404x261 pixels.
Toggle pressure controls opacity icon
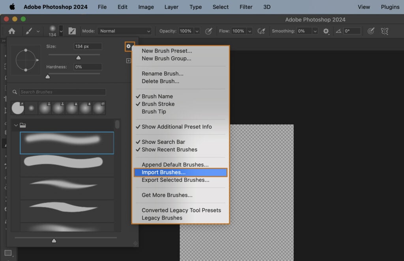209,31
